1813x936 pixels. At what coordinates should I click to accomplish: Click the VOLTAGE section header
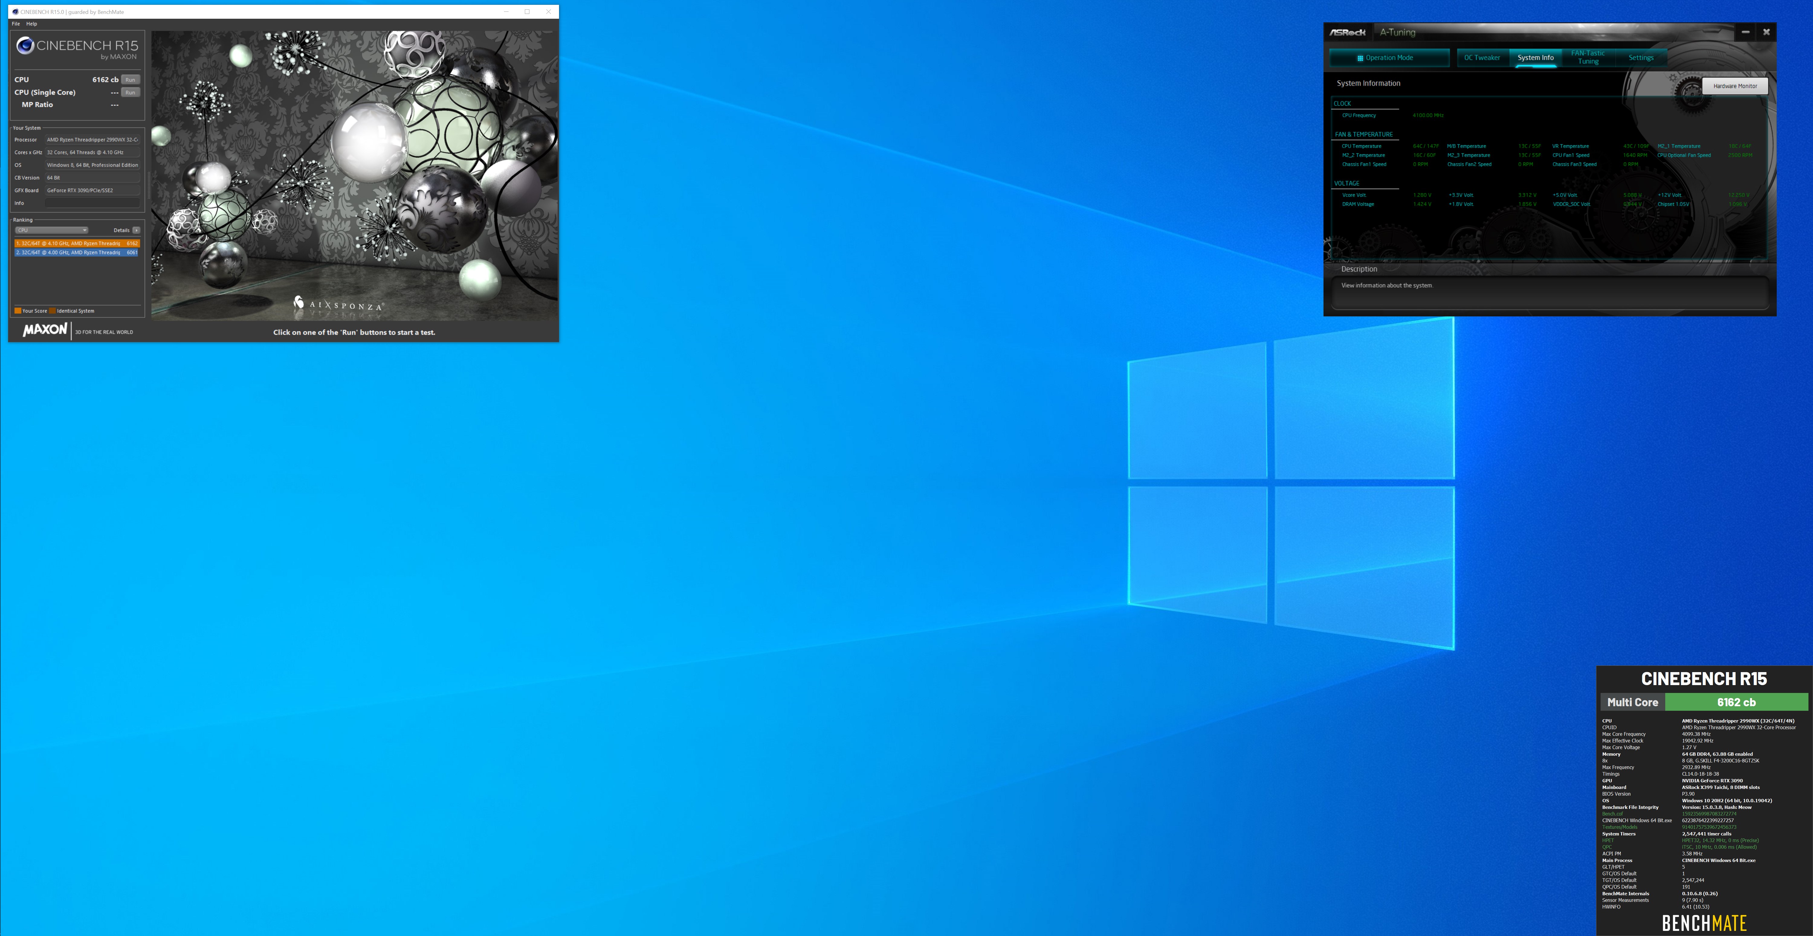(1346, 184)
